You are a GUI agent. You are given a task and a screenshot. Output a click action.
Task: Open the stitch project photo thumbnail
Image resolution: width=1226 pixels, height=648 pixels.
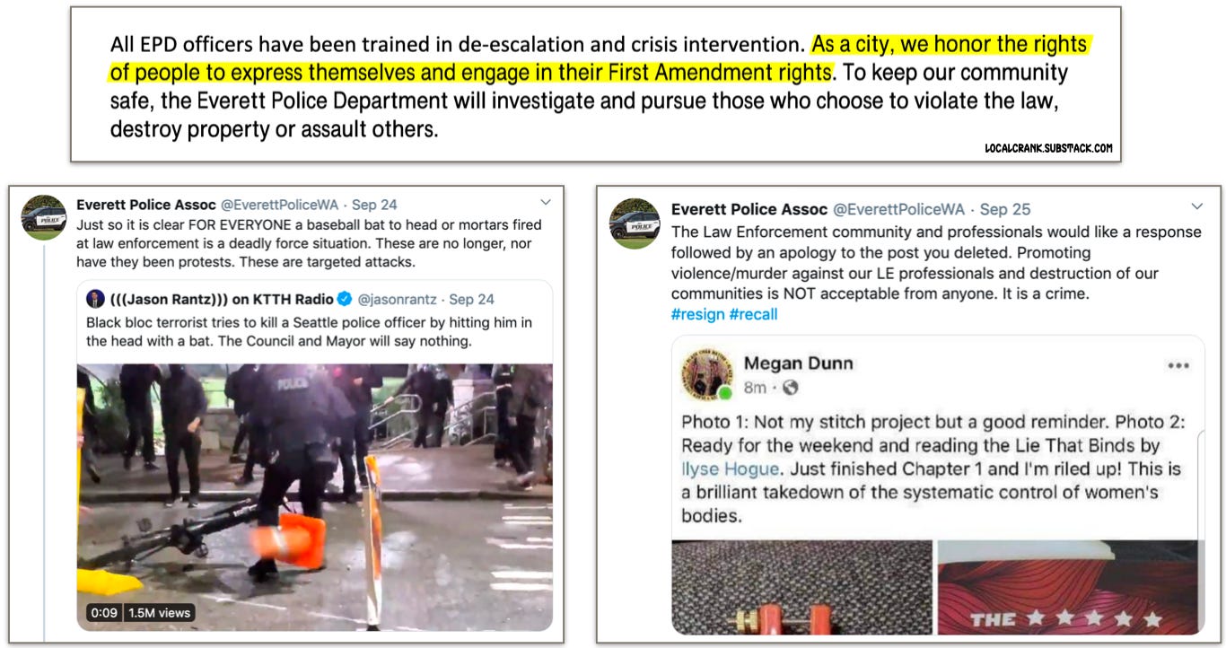[802, 587]
